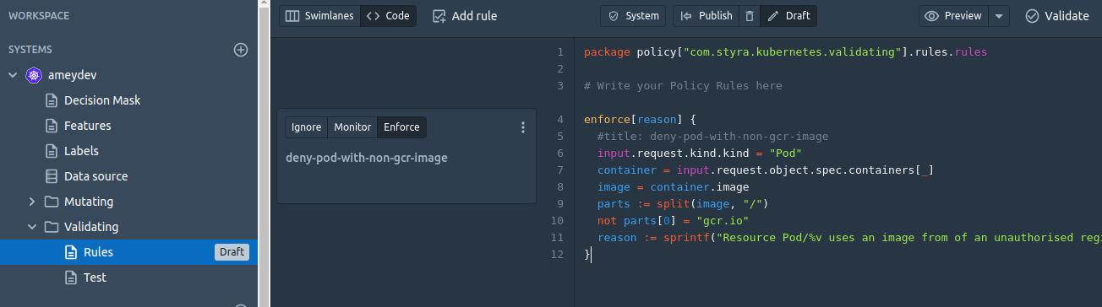
Task: Click the Preview eye button
Action: tap(953, 16)
